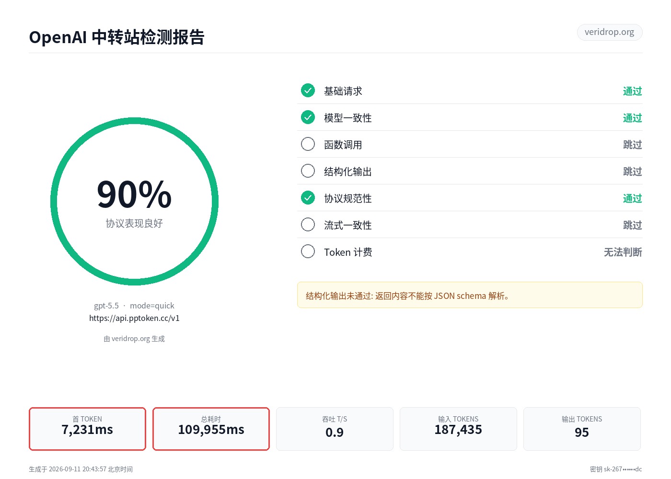671x479 pixels.
Task: Open the veridrop.org badge at top right
Action: pyautogui.click(x=609, y=32)
